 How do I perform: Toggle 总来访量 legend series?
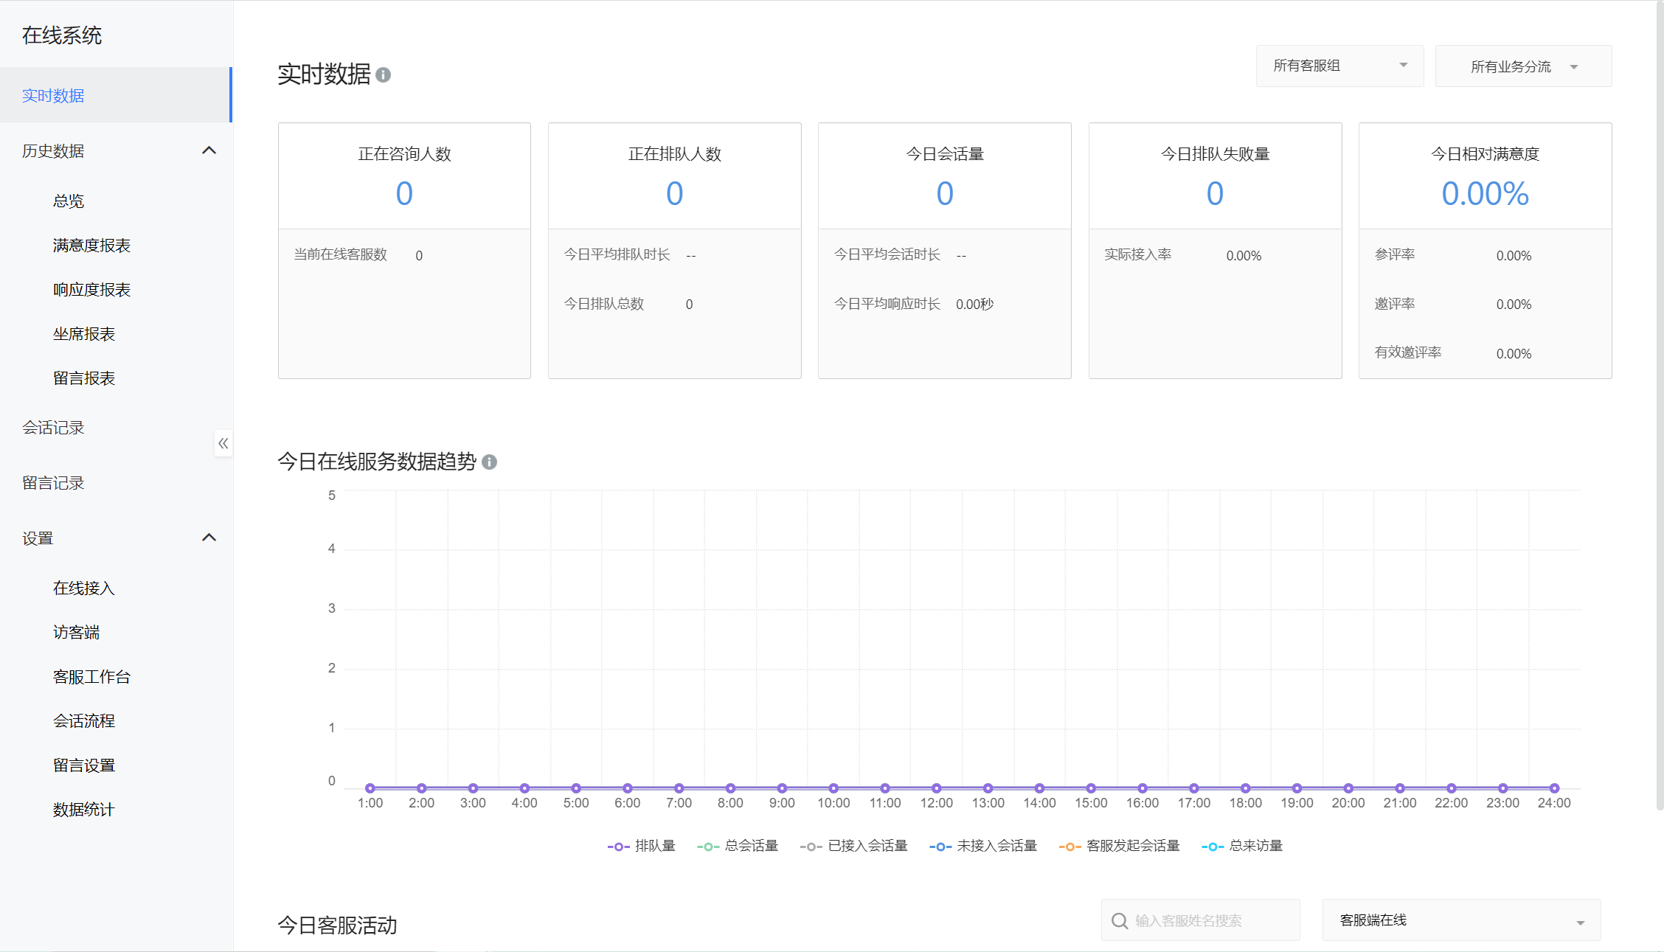[1242, 846]
